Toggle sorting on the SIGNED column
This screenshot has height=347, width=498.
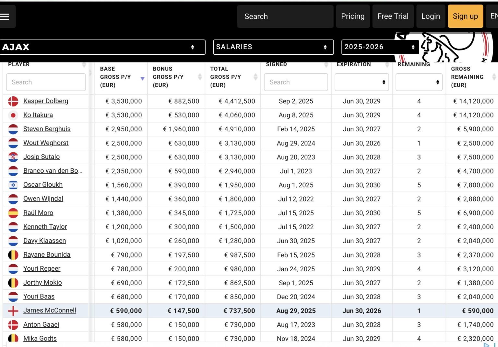point(326,64)
